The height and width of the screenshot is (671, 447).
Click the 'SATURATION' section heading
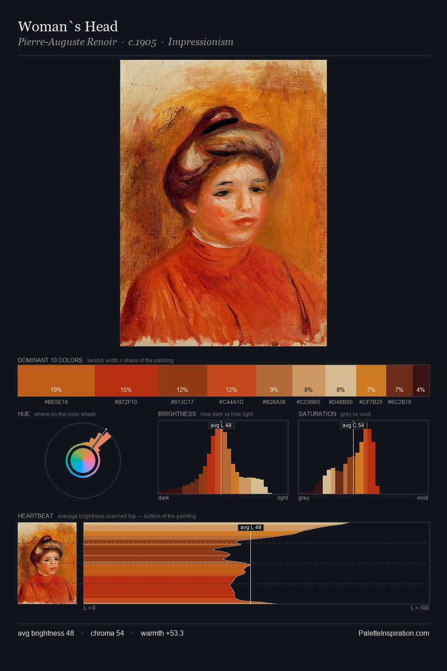[x=317, y=414]
